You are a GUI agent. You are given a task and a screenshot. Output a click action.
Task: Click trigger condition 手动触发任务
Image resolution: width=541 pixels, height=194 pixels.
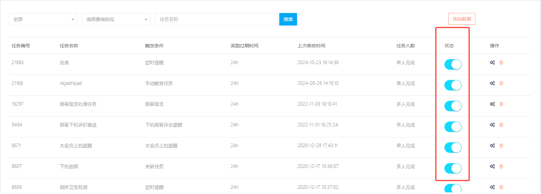tap(159, 83)
